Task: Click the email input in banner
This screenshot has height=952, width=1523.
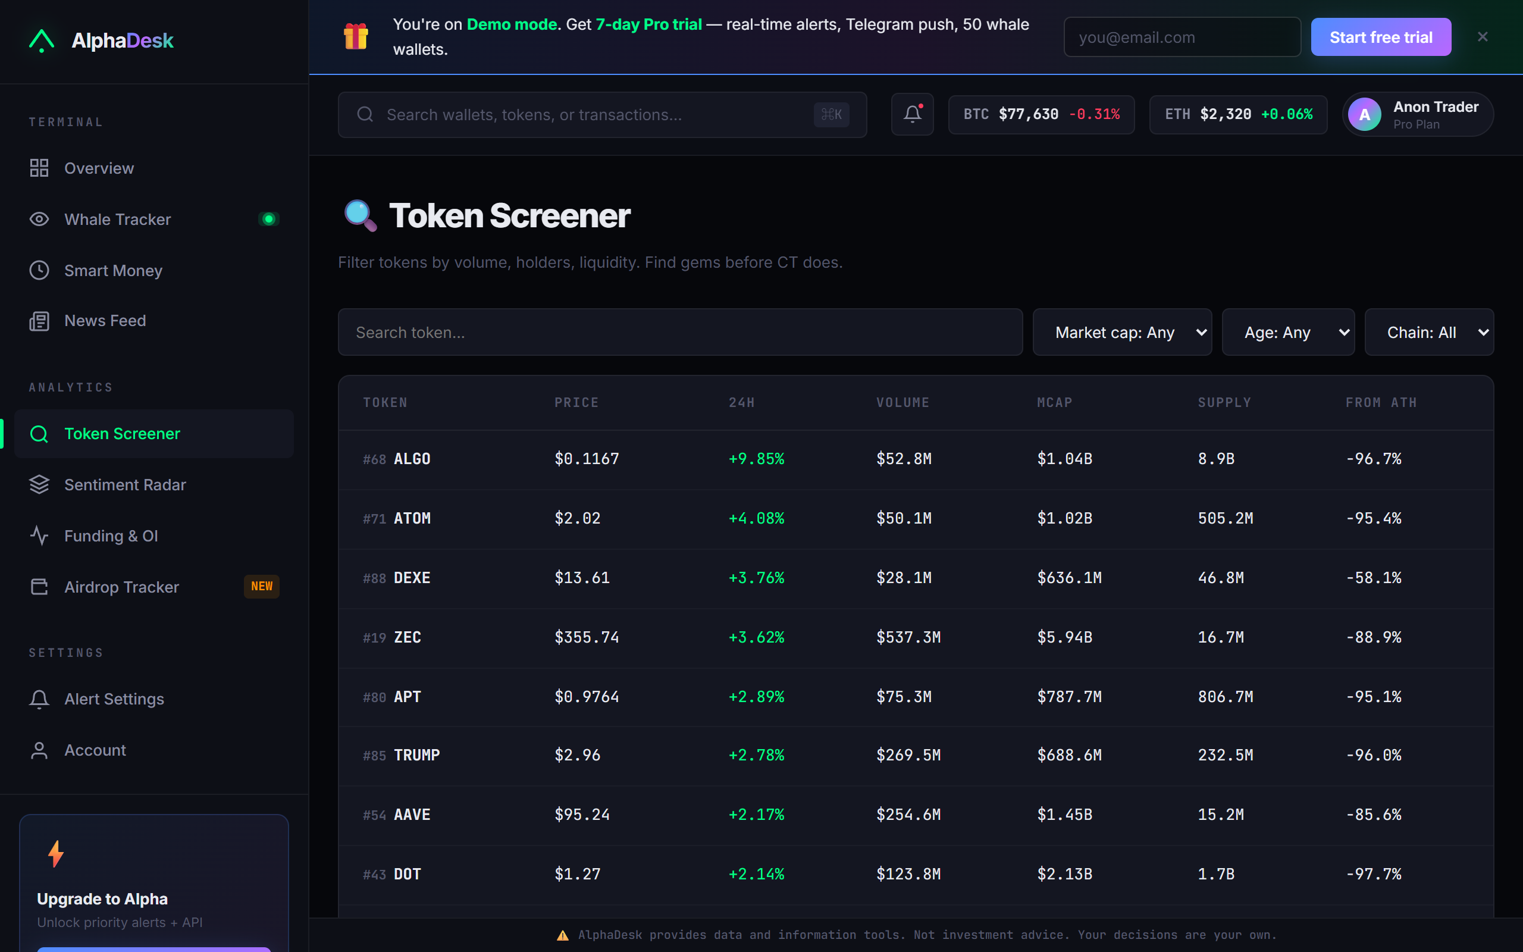Action: click(x=1182, y=37)
